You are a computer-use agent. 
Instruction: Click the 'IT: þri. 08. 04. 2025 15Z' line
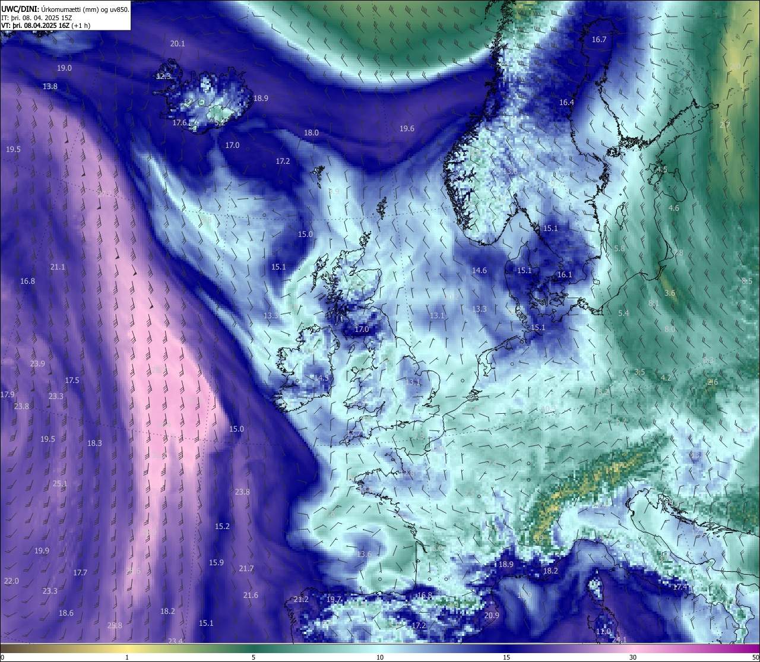[x=36, y=17]
